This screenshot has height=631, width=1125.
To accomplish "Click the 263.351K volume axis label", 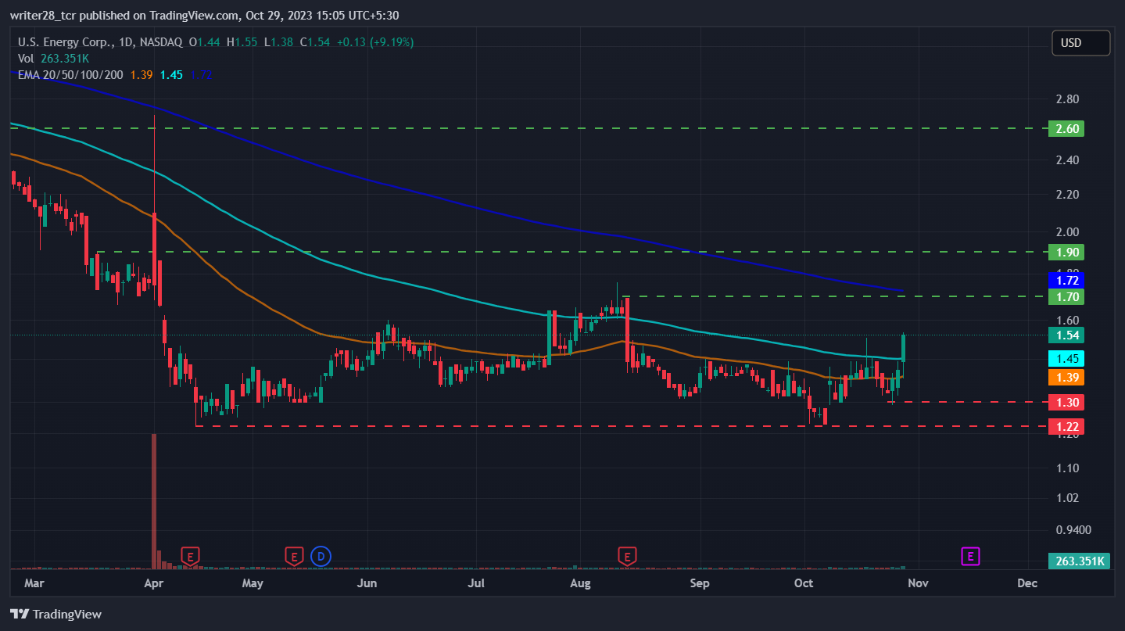I will [x=1079, y=561].
